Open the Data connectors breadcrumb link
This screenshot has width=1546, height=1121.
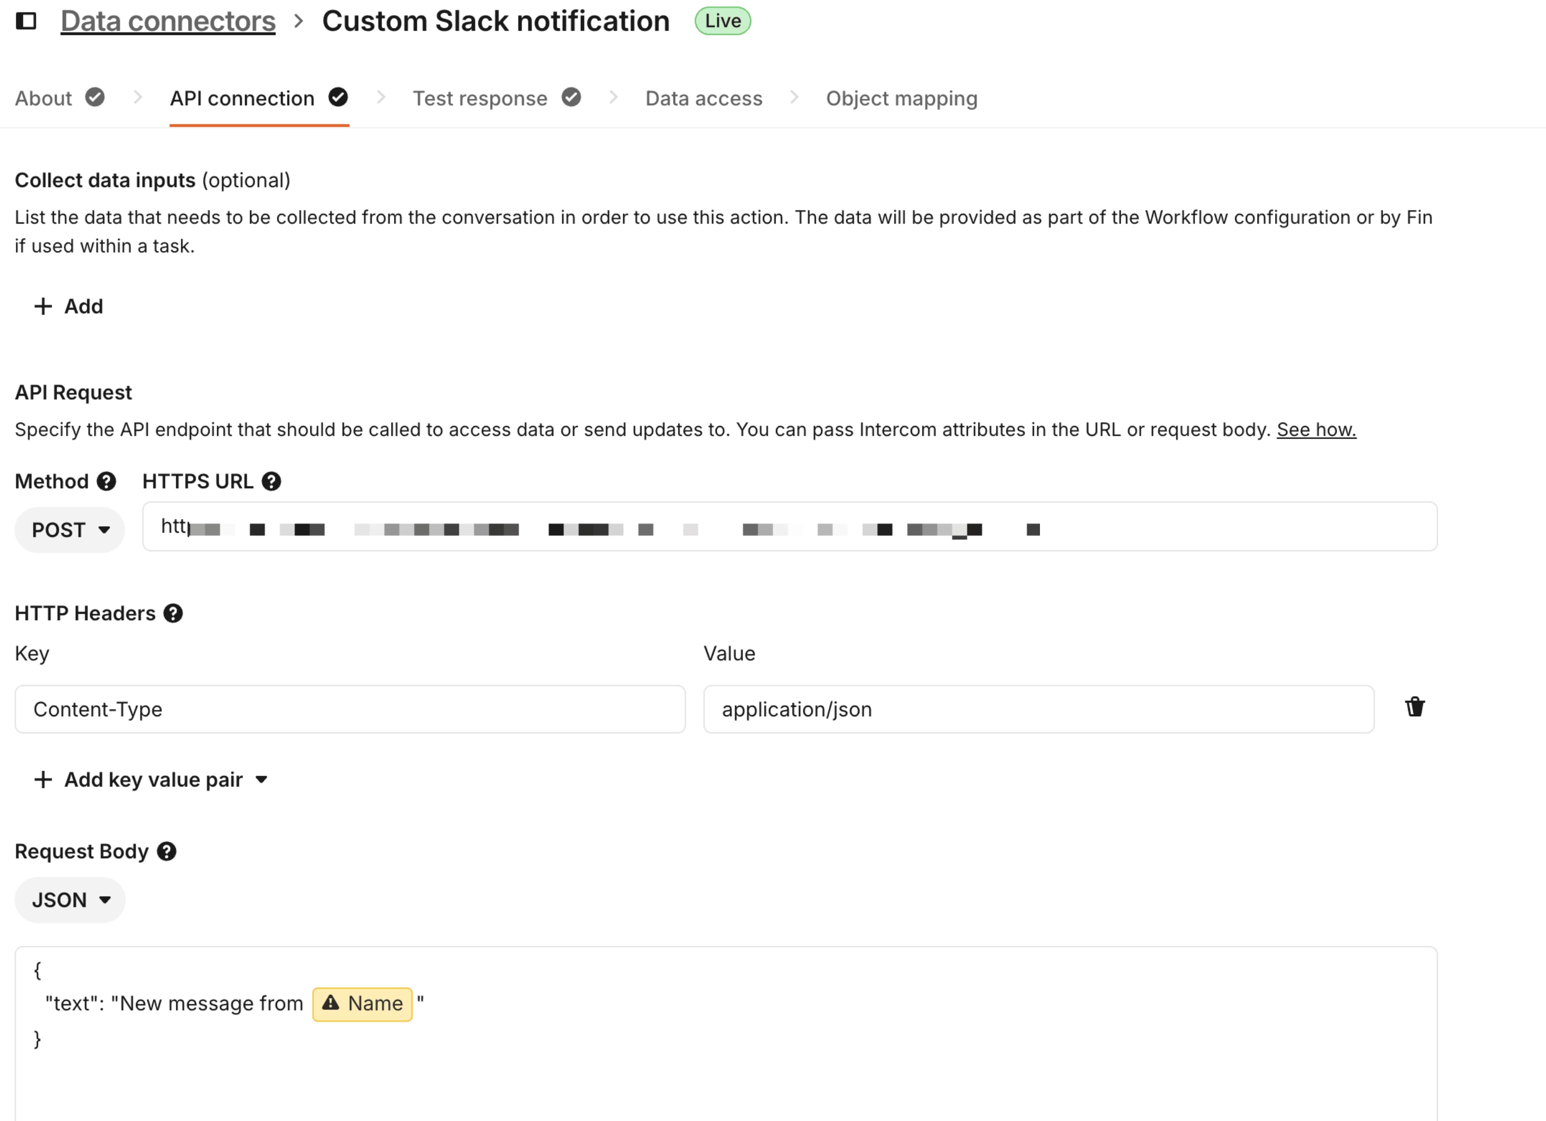point(168,21)
